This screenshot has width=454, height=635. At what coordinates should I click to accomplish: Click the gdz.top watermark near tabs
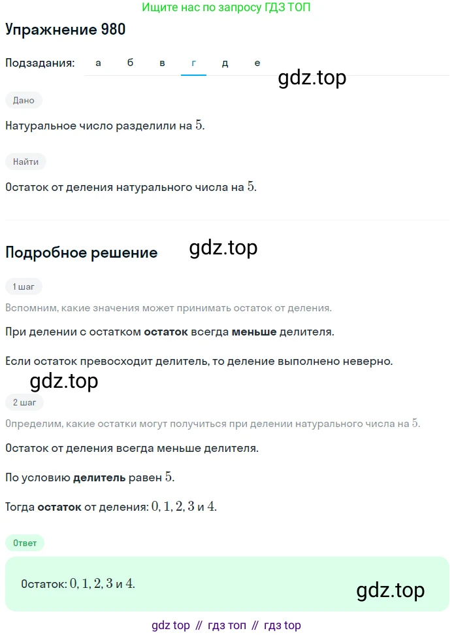312,78
